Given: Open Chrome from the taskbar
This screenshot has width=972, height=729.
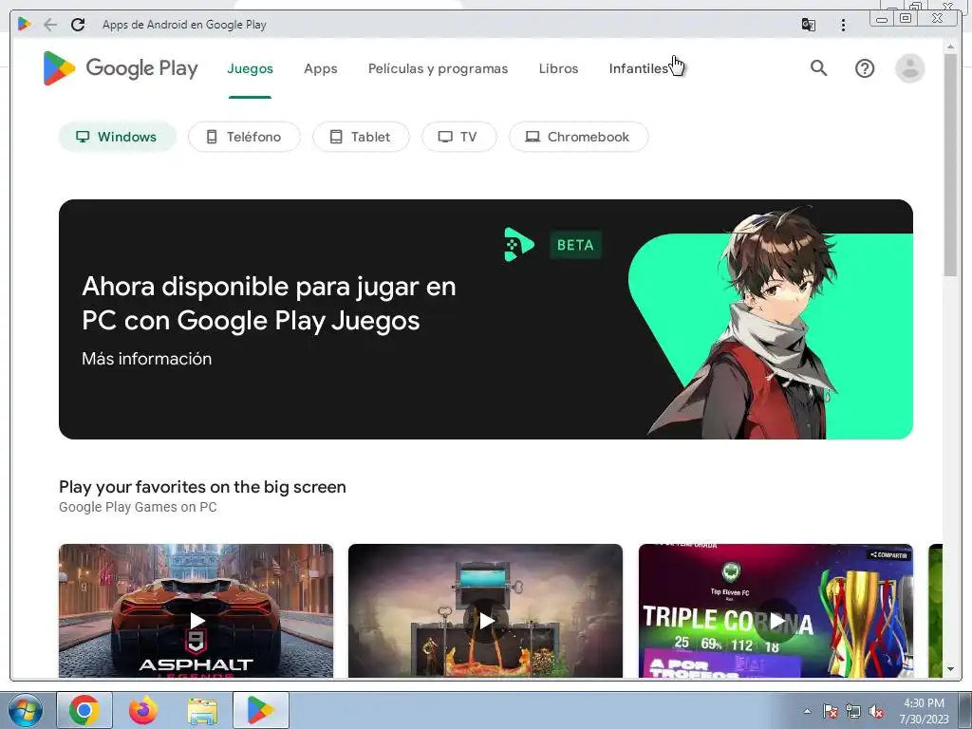Looking at the screenshot, I should pos(84,710).
